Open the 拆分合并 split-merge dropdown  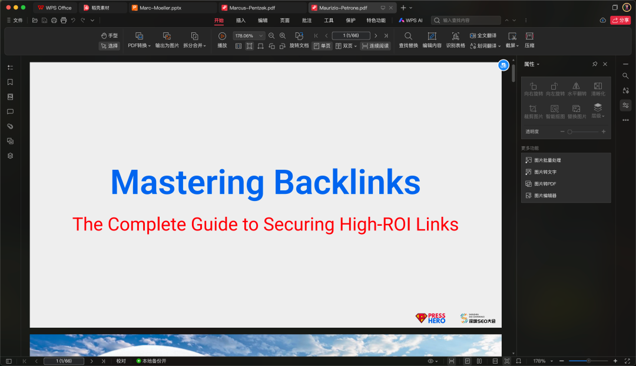pyautogui.click(x=195, y=41)
